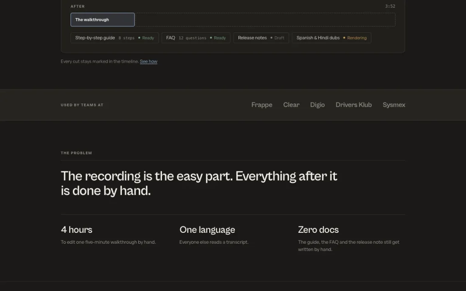This screenshot has height=291, width=466.
Task: Click 'The guide, the FAQ and the release note' text
Action: point(349,246)
